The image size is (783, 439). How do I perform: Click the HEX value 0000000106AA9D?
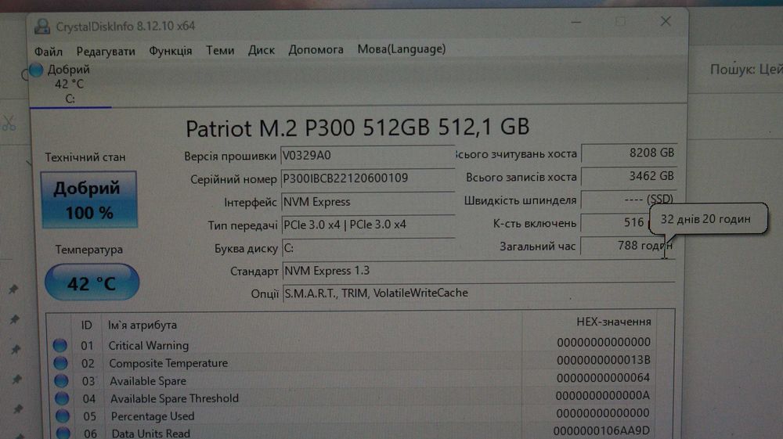coord(601,431)
